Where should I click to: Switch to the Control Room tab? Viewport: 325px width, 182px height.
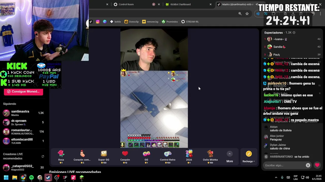point(126,4)
